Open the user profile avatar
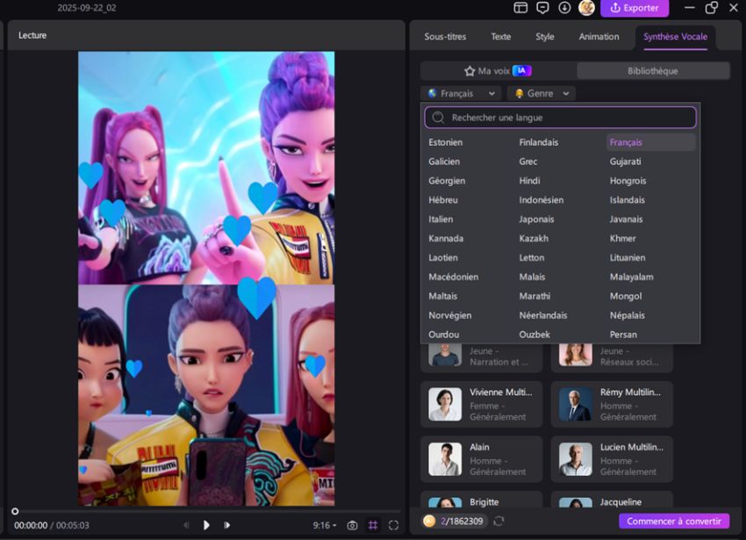The image size is (746, 540). click(586, 8)
